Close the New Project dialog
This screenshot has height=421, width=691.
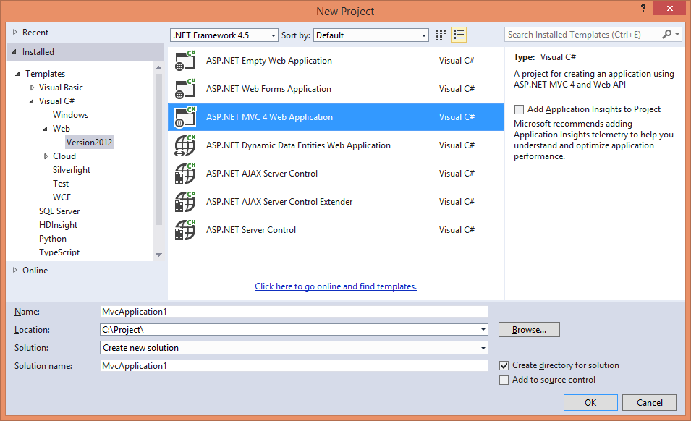point(669,8)
